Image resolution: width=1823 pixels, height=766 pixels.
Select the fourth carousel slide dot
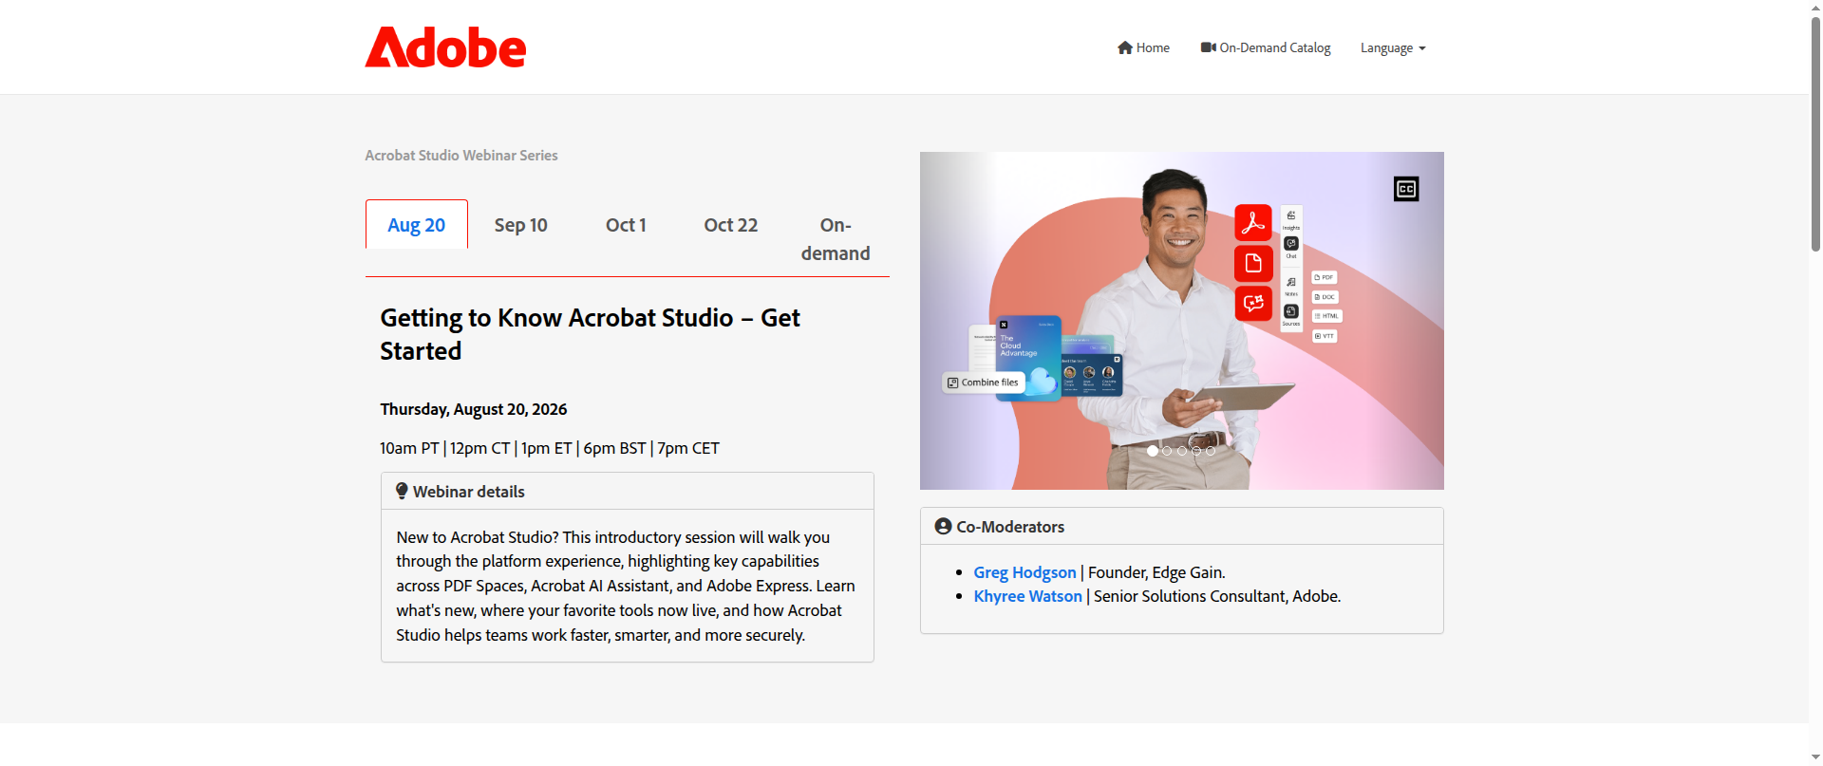point(1196,451)
